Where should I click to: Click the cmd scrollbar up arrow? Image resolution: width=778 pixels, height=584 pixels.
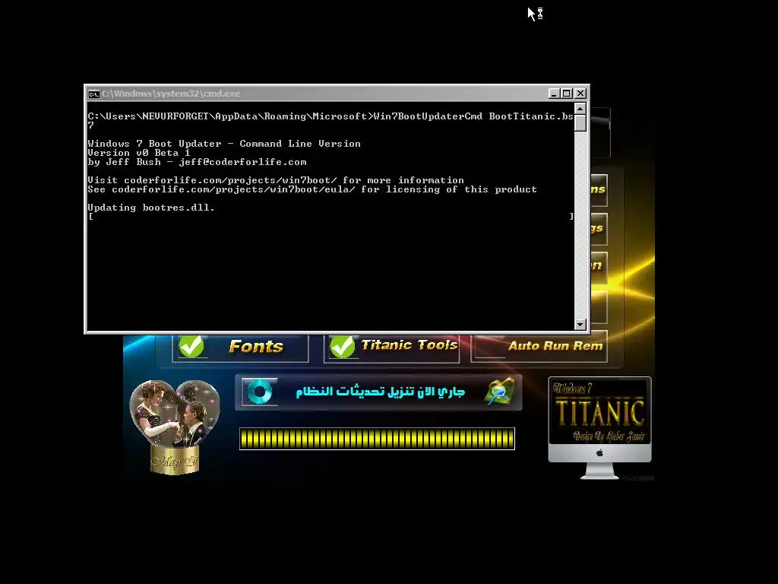580,109
